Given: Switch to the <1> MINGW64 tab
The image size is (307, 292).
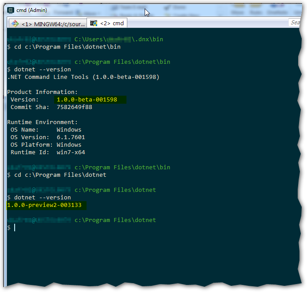Looking at the screenshot, I should click(48, 23).
